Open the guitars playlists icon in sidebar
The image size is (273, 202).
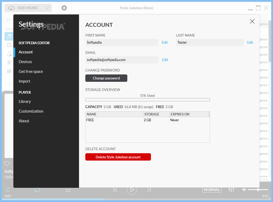click(9, 71)
